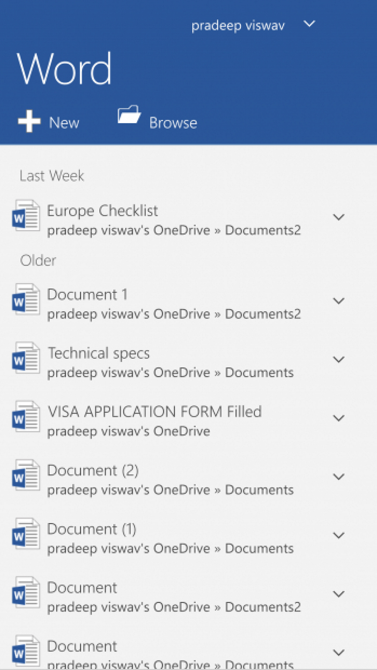Screen dimensions: 377x670
Task: Expand chevron for VISA APPLICATION FORM Filled
Action: click(x=338, y=418)
